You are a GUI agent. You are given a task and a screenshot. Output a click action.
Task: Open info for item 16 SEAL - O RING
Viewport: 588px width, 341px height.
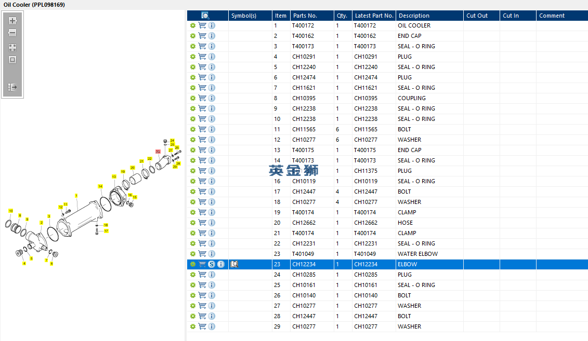pos(212,181)
